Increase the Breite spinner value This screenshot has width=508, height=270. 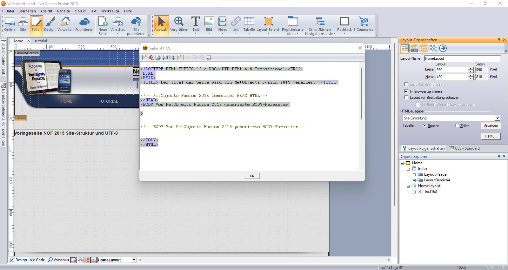click(471, 68)
